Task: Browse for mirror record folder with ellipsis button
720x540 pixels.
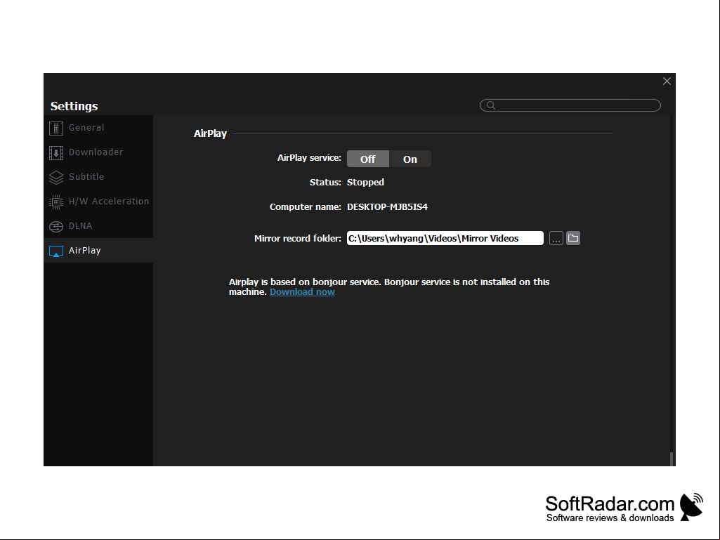Action: [x=556, y=238]
